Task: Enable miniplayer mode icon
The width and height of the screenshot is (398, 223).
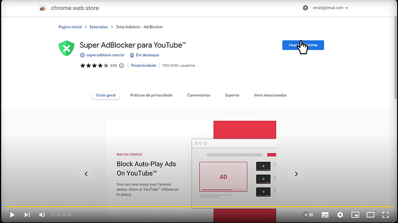Action: [355, 215]
